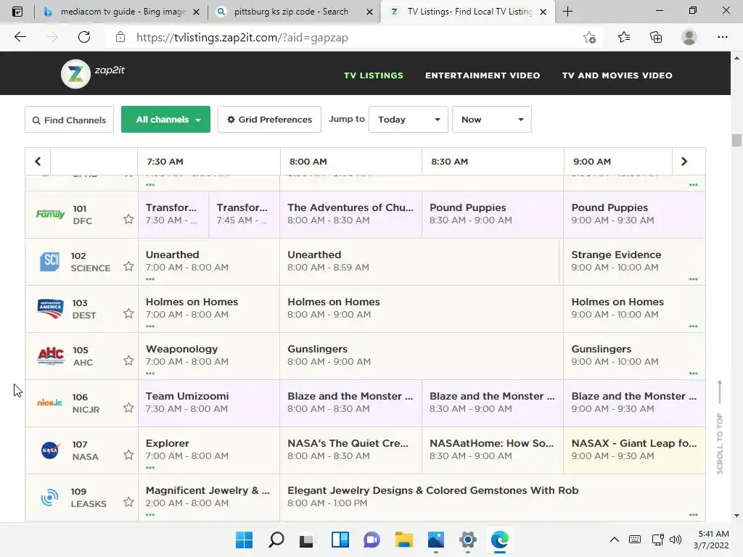Open Unearthed 8:00 AM listing
Viewport: 743px width, 557px height.
[x=419, y=261]
